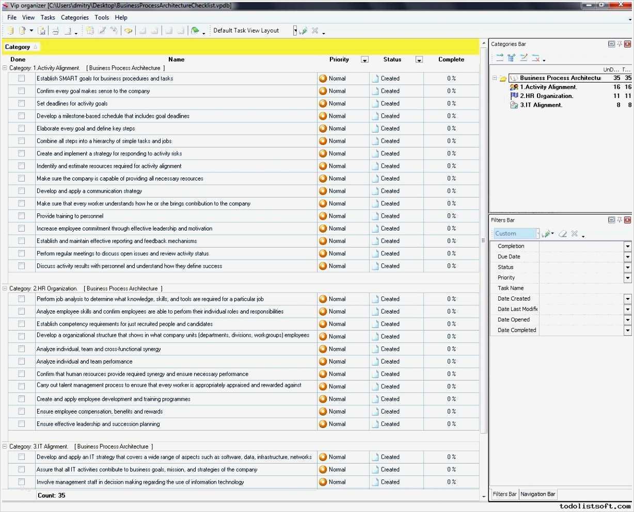The height and width of the screenshot is (512, 634).
Task: Click the edit category pencil icon in Categories Bar
Action: click(x=524, y=58)
